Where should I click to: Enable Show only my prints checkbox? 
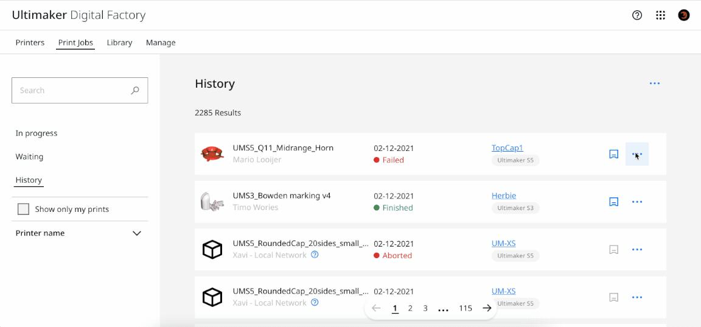[x=24, y=209]
